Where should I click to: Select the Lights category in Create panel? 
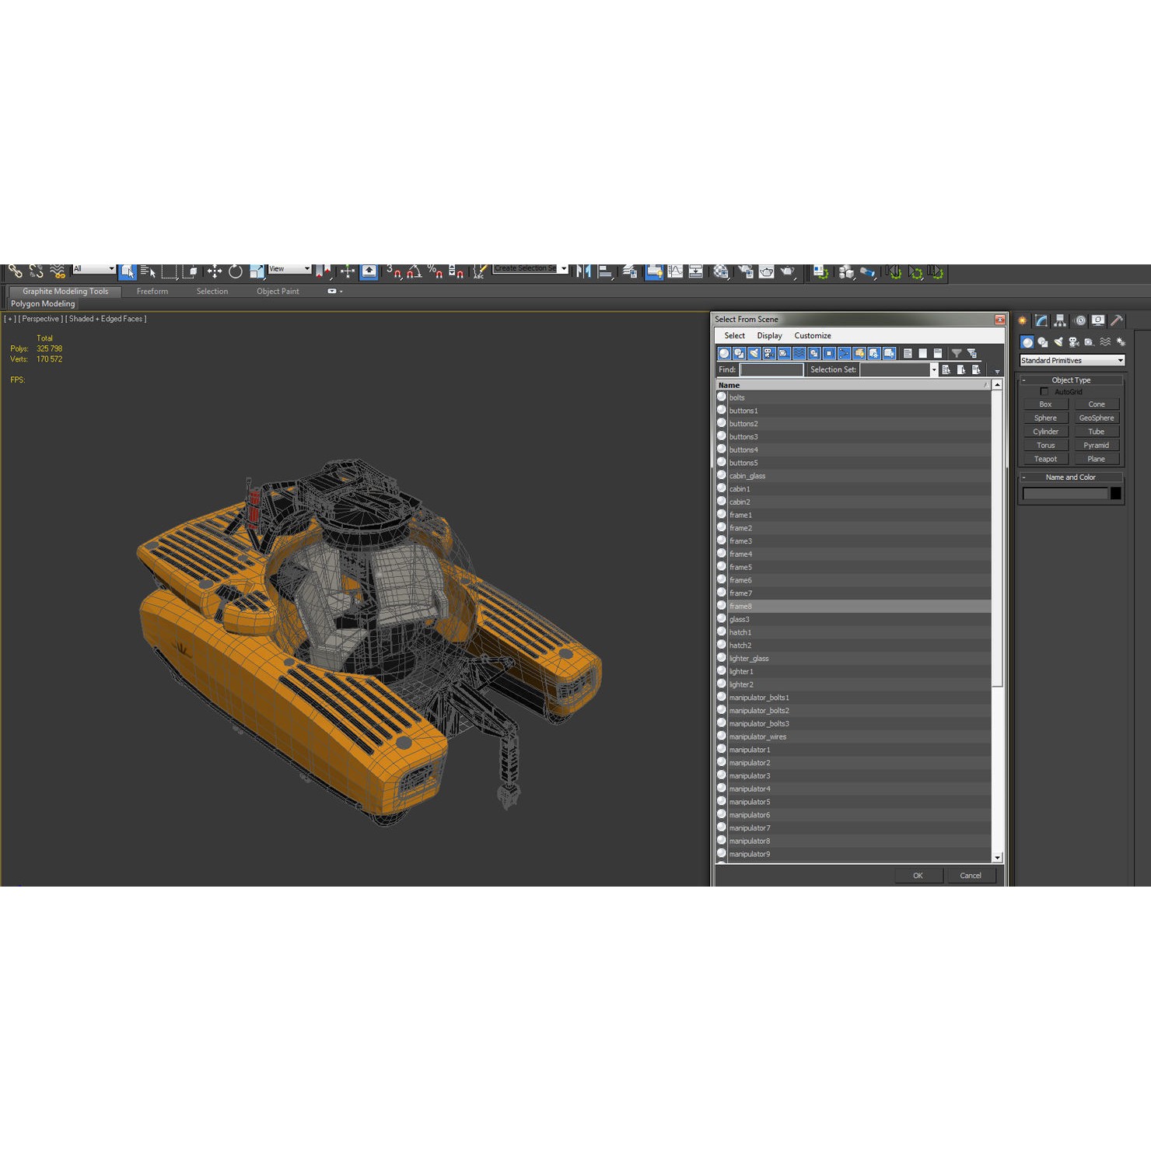(x=1060, y=341)
